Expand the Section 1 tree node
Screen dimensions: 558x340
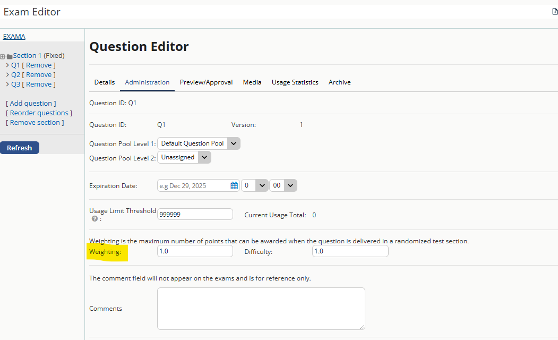click(x=3, y=56)
